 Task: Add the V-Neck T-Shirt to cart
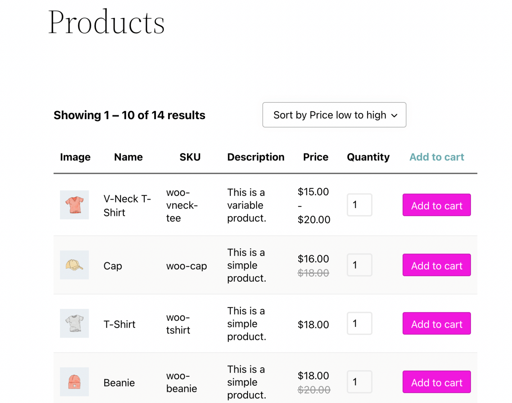(436, 205)
